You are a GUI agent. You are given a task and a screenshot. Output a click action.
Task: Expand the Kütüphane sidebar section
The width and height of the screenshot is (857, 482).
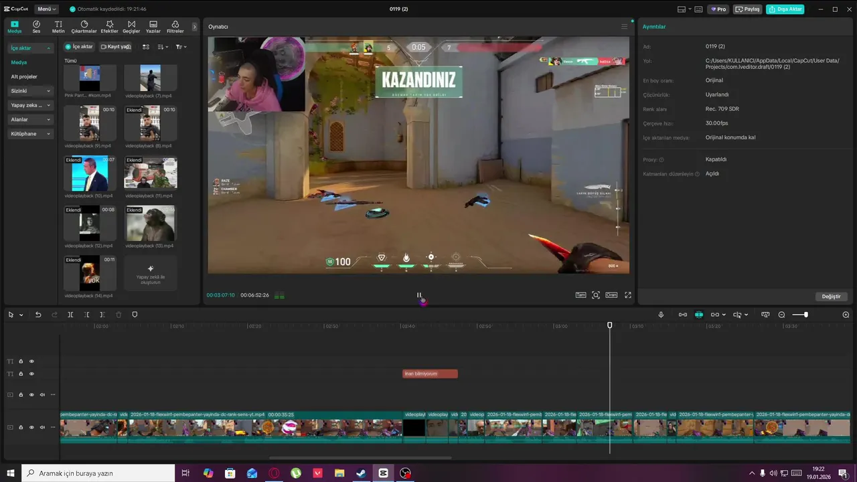coord(31,134)
